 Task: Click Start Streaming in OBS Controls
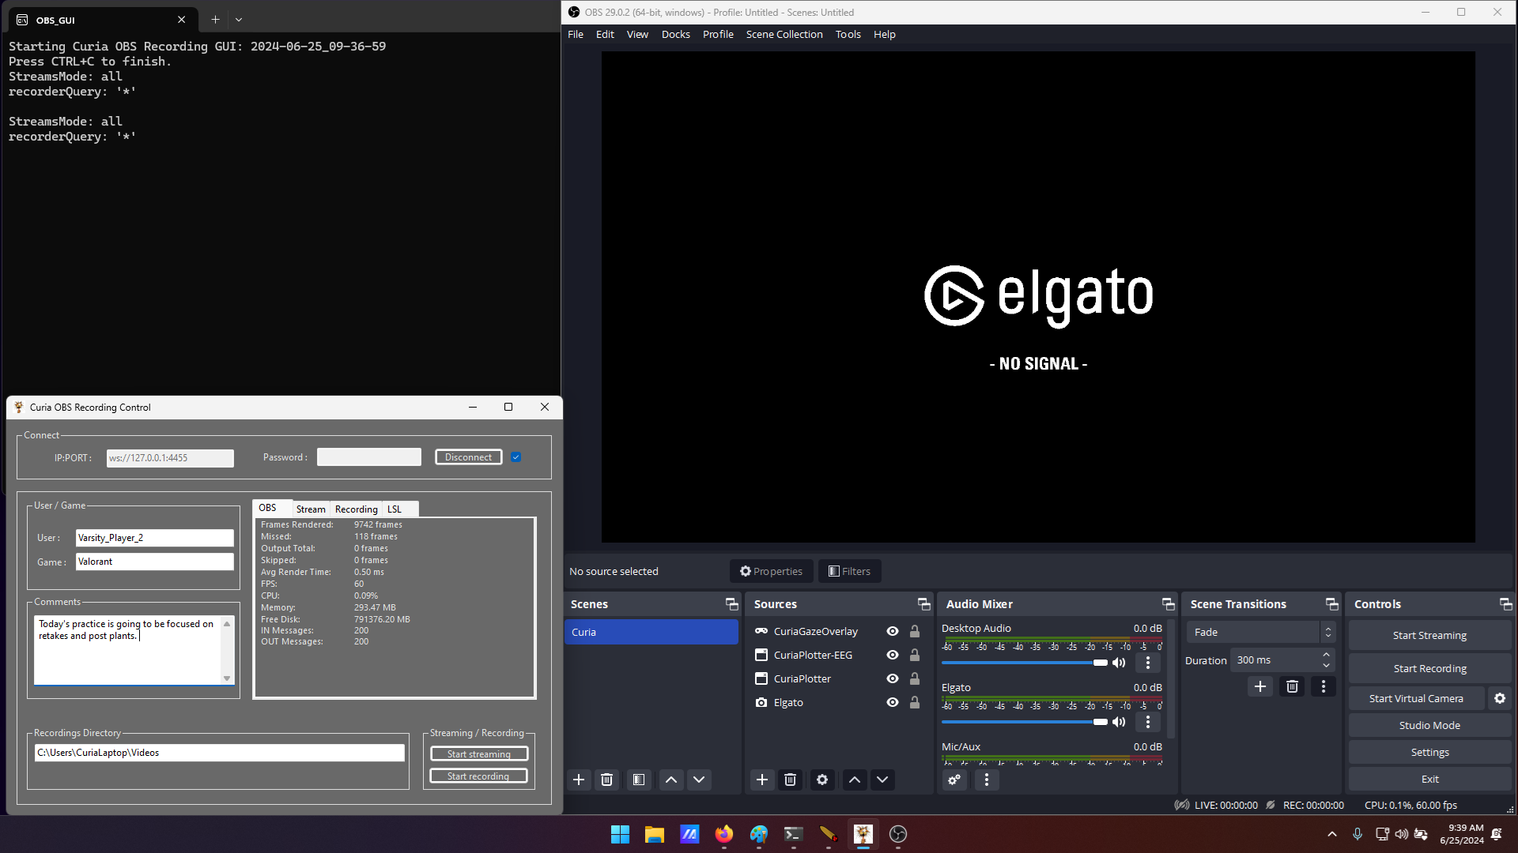pyautogui.click(x=1429, y=635)
